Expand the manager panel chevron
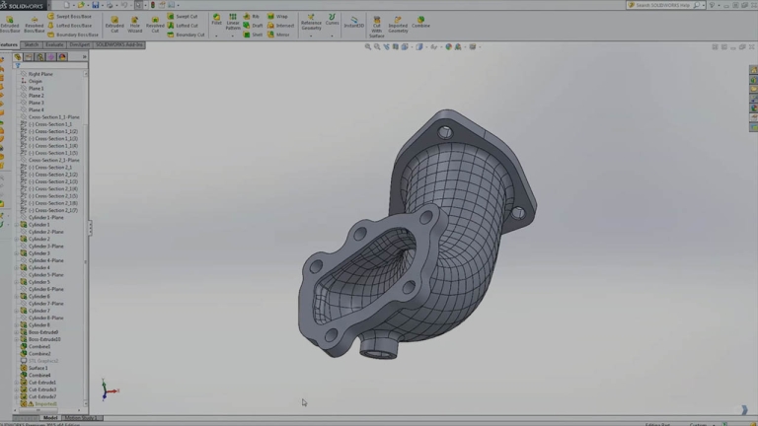This screenshot has height=426, width=758. 84,57
